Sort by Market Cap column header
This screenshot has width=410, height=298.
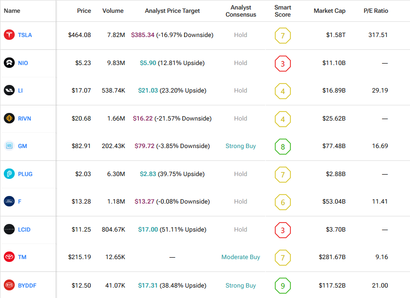(329, 11)
